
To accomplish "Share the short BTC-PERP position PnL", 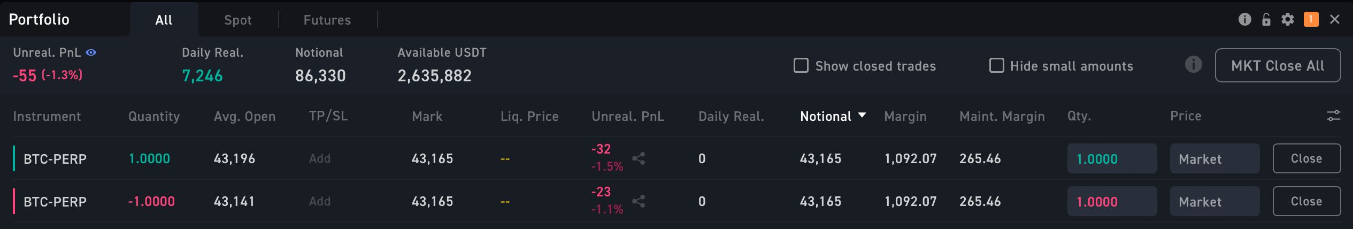I will 639,201.
